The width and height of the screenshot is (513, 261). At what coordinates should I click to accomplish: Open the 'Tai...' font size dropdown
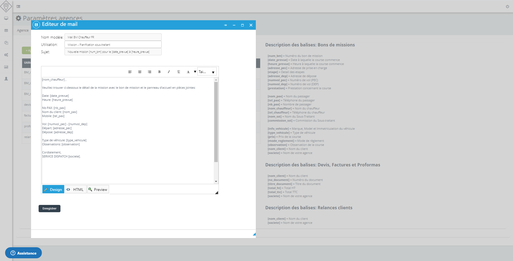click(x=207, y=71)
